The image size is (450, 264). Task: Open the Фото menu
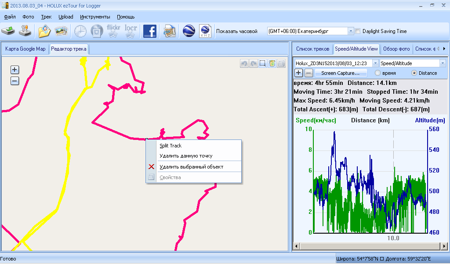point(28,17)
